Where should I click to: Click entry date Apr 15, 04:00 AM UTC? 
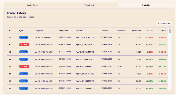(43, 66)
